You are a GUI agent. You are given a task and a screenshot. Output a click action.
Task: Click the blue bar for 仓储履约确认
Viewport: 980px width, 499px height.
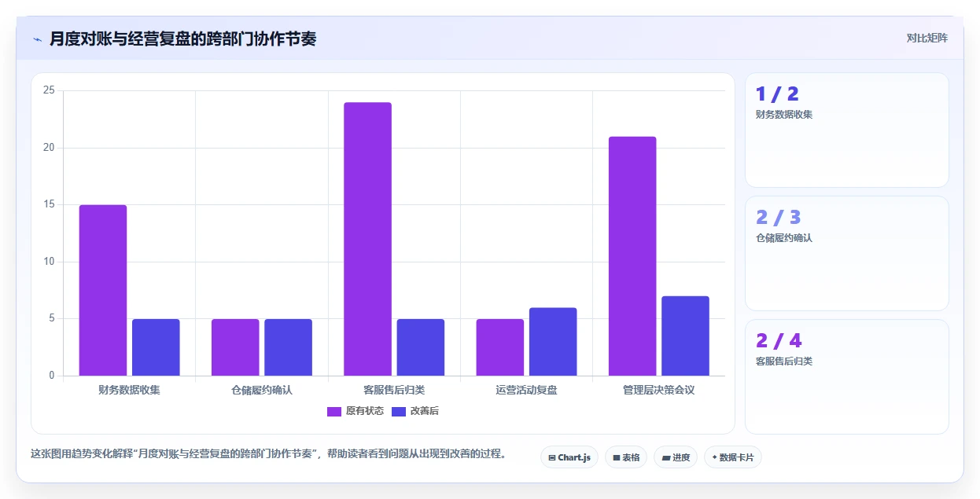point(288,347)
